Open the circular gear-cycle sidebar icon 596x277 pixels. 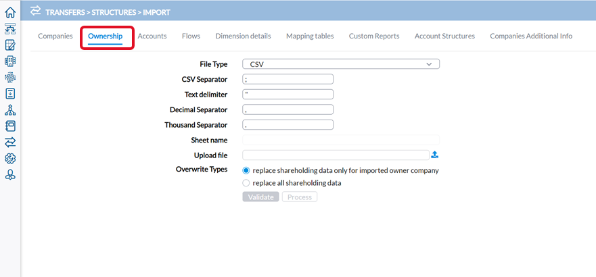tap(10, 78)
